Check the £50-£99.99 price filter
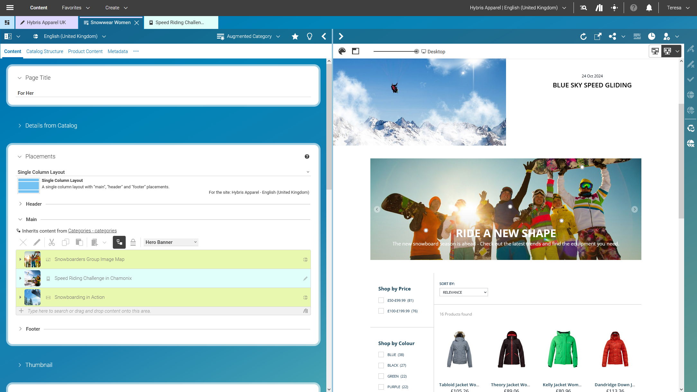Viewport: 697px width, 392px height. (x=381, y=300)
